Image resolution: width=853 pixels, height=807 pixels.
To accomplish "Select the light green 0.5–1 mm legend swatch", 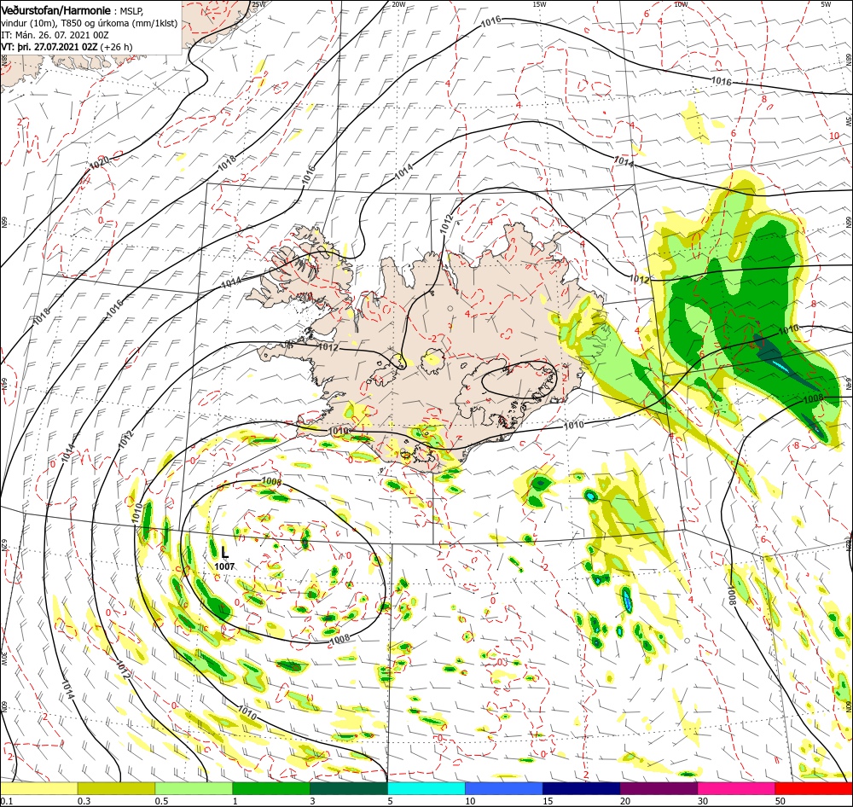I will 194,788.
